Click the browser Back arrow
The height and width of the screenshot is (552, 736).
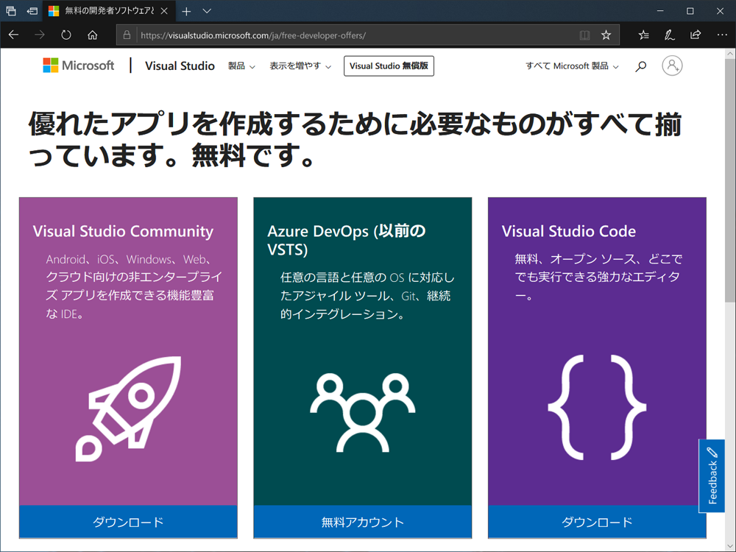pyautogui.click(x=13, y=35)
